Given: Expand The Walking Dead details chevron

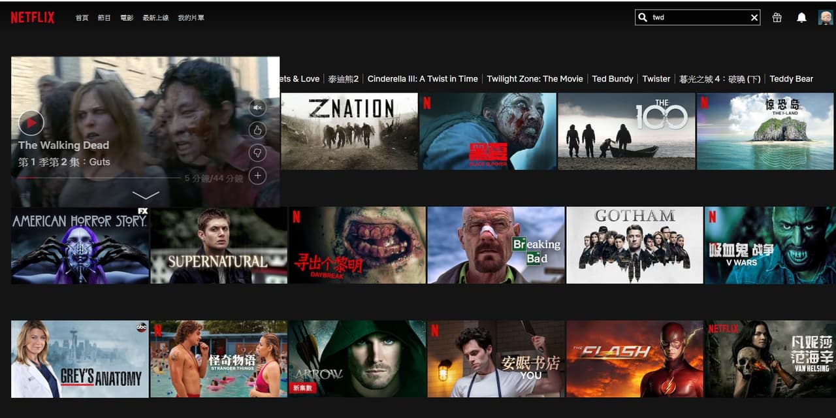Looking at the screenshot, I should coord(146,195).
